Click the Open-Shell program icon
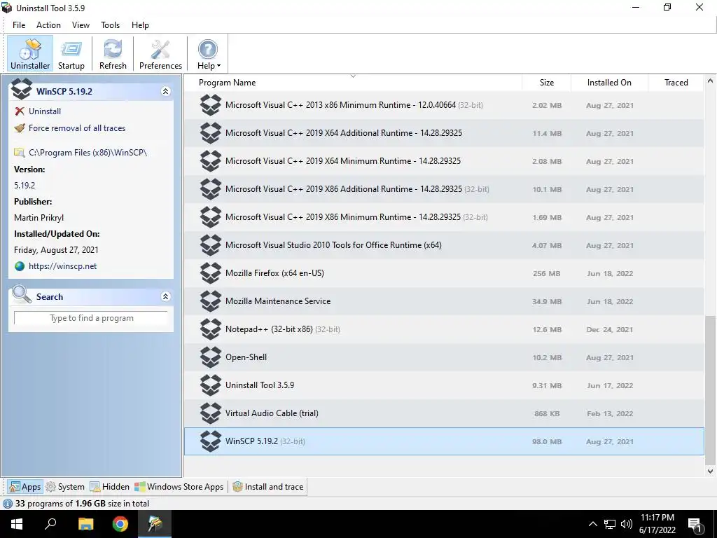This screenshot has height=538, width=717. point(210,357)
